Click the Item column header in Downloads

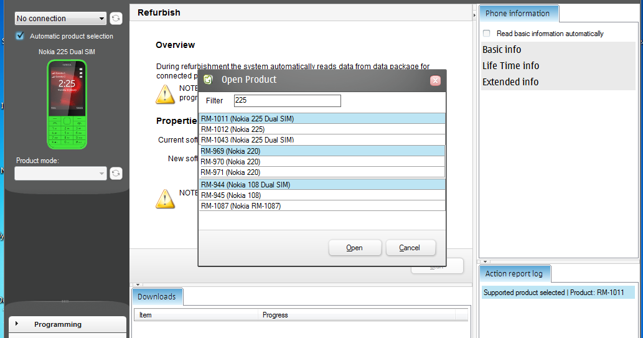(196, 315)
